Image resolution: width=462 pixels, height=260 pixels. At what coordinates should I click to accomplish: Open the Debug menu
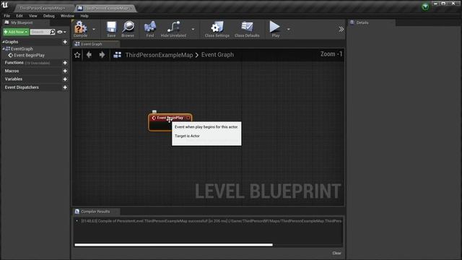49,16
